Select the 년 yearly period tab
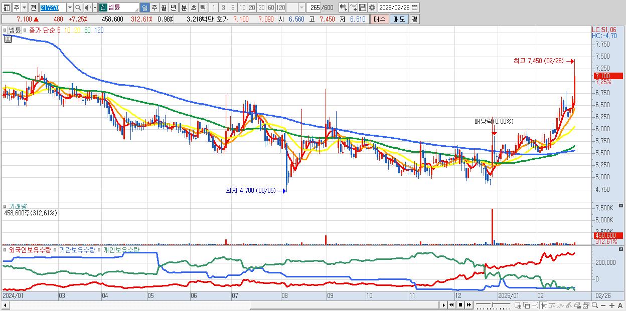Image resolution: width=626 pixels, height=311 pixels. pos(173,8)
